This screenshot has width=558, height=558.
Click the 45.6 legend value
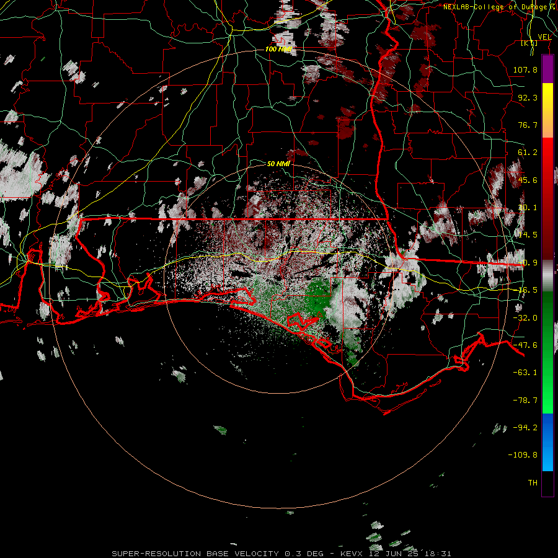point(528,180)
